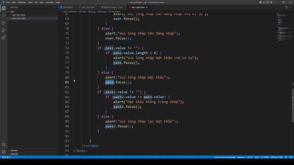The width and height of the screenshot is (294, 165).
Task: Switch to the Get Started tab
Action: click(x=66, y=7)
